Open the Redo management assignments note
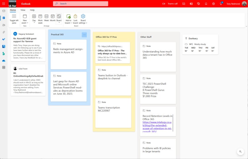 coord(68,54)
